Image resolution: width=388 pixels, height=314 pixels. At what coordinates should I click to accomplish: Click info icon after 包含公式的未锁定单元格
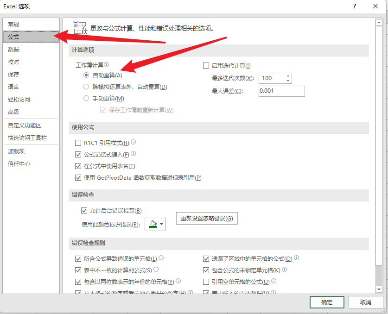[285, 270]
